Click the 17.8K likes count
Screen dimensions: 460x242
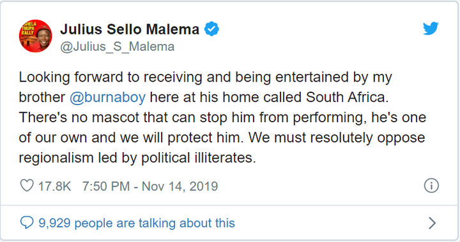point(54,186)
